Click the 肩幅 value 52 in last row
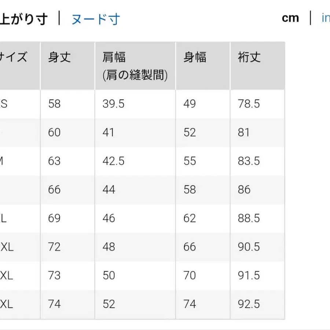330x330 pixels. pos(108,304)
